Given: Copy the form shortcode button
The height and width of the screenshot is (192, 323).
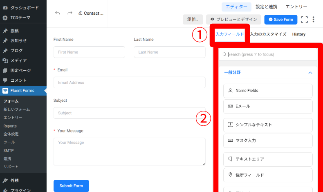Looking at the screenshot, I should click(193, 19).
